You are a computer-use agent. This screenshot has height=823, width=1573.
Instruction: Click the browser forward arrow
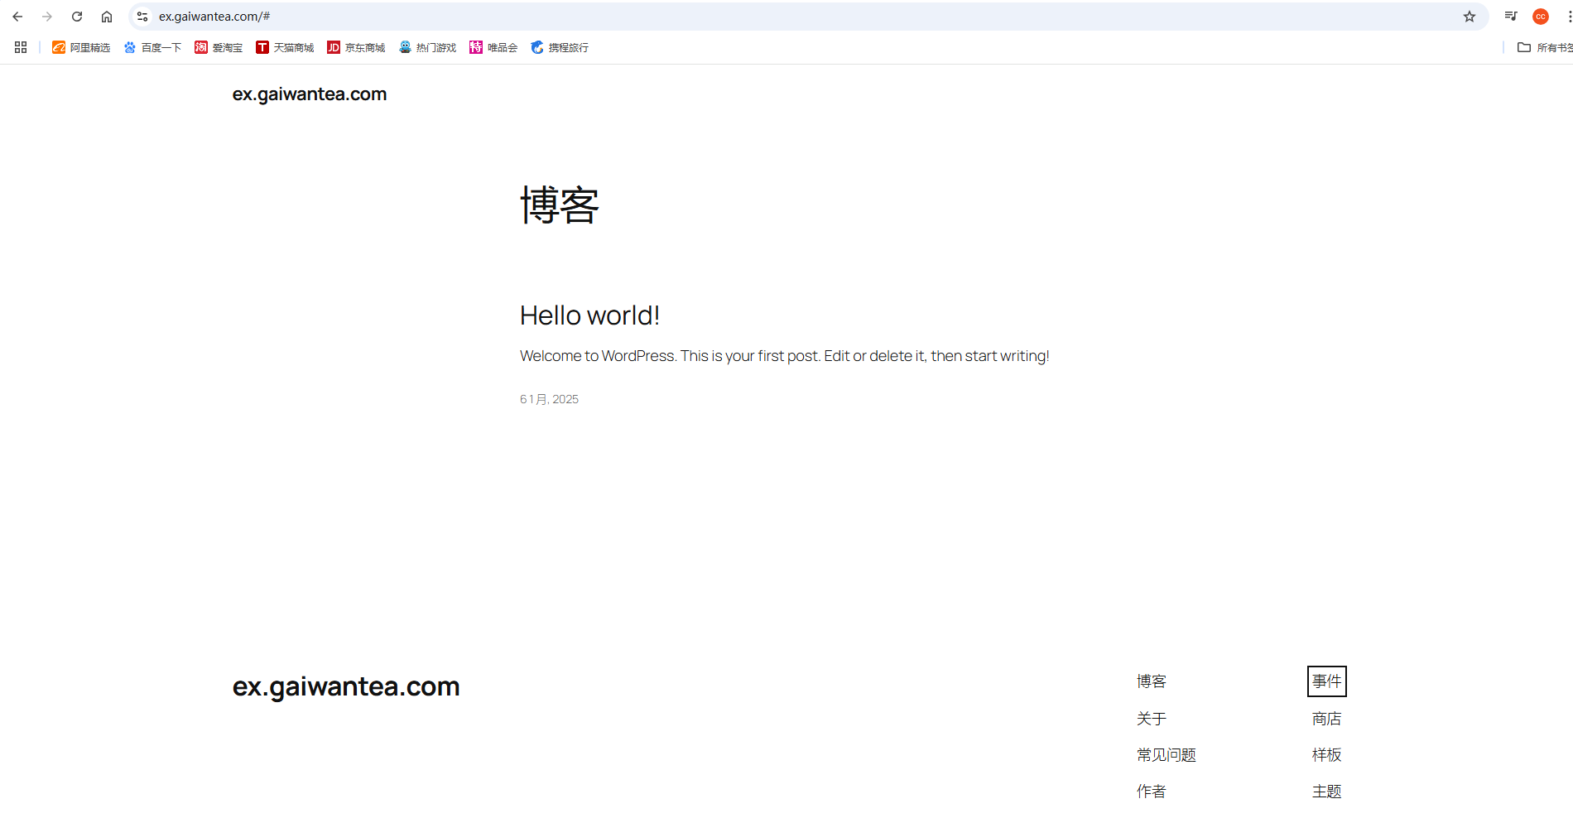tap(47, 17)
